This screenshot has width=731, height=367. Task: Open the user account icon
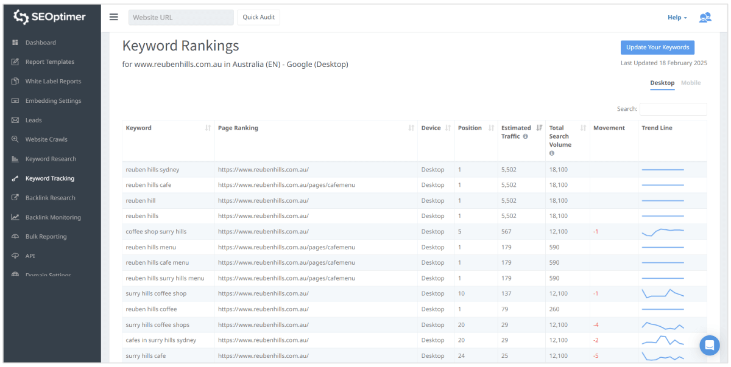tap(705, 17)
